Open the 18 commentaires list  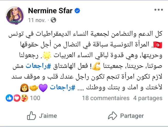pyautogui.click(x=106, y=98)
